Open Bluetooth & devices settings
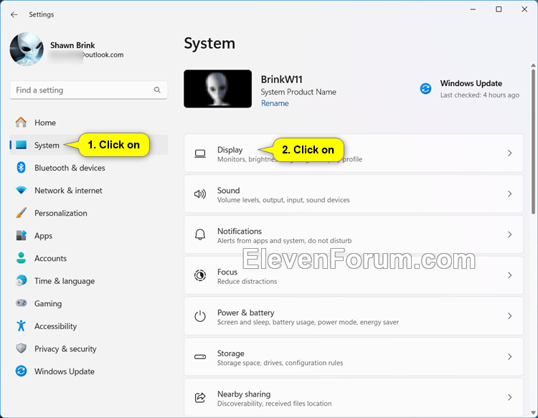The height and width of the screenshot is (418, 538). [70, 168]
